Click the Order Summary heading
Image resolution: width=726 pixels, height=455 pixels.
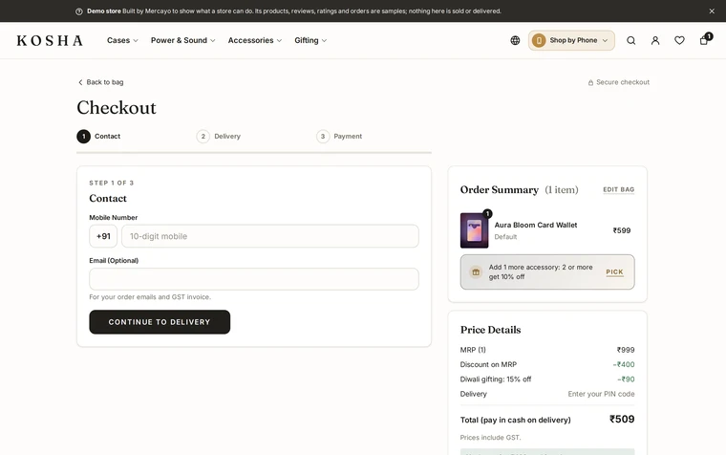pyautogui.click(x=499, y=189)
